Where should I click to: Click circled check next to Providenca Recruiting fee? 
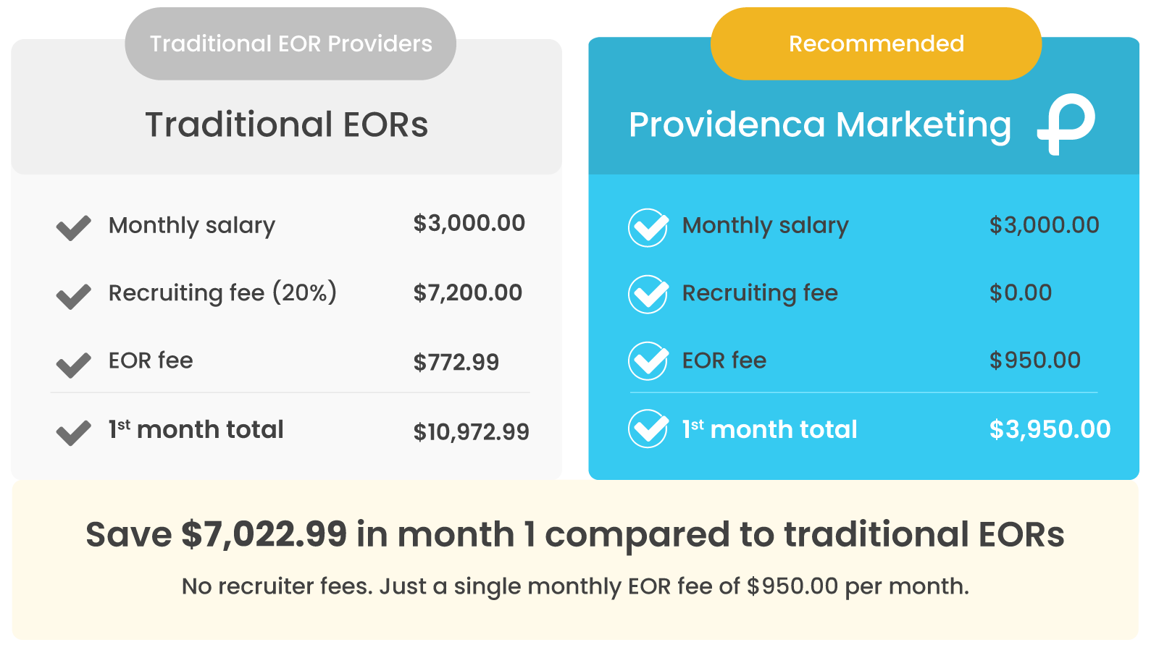pyautogui.click(x=648, y=295)
